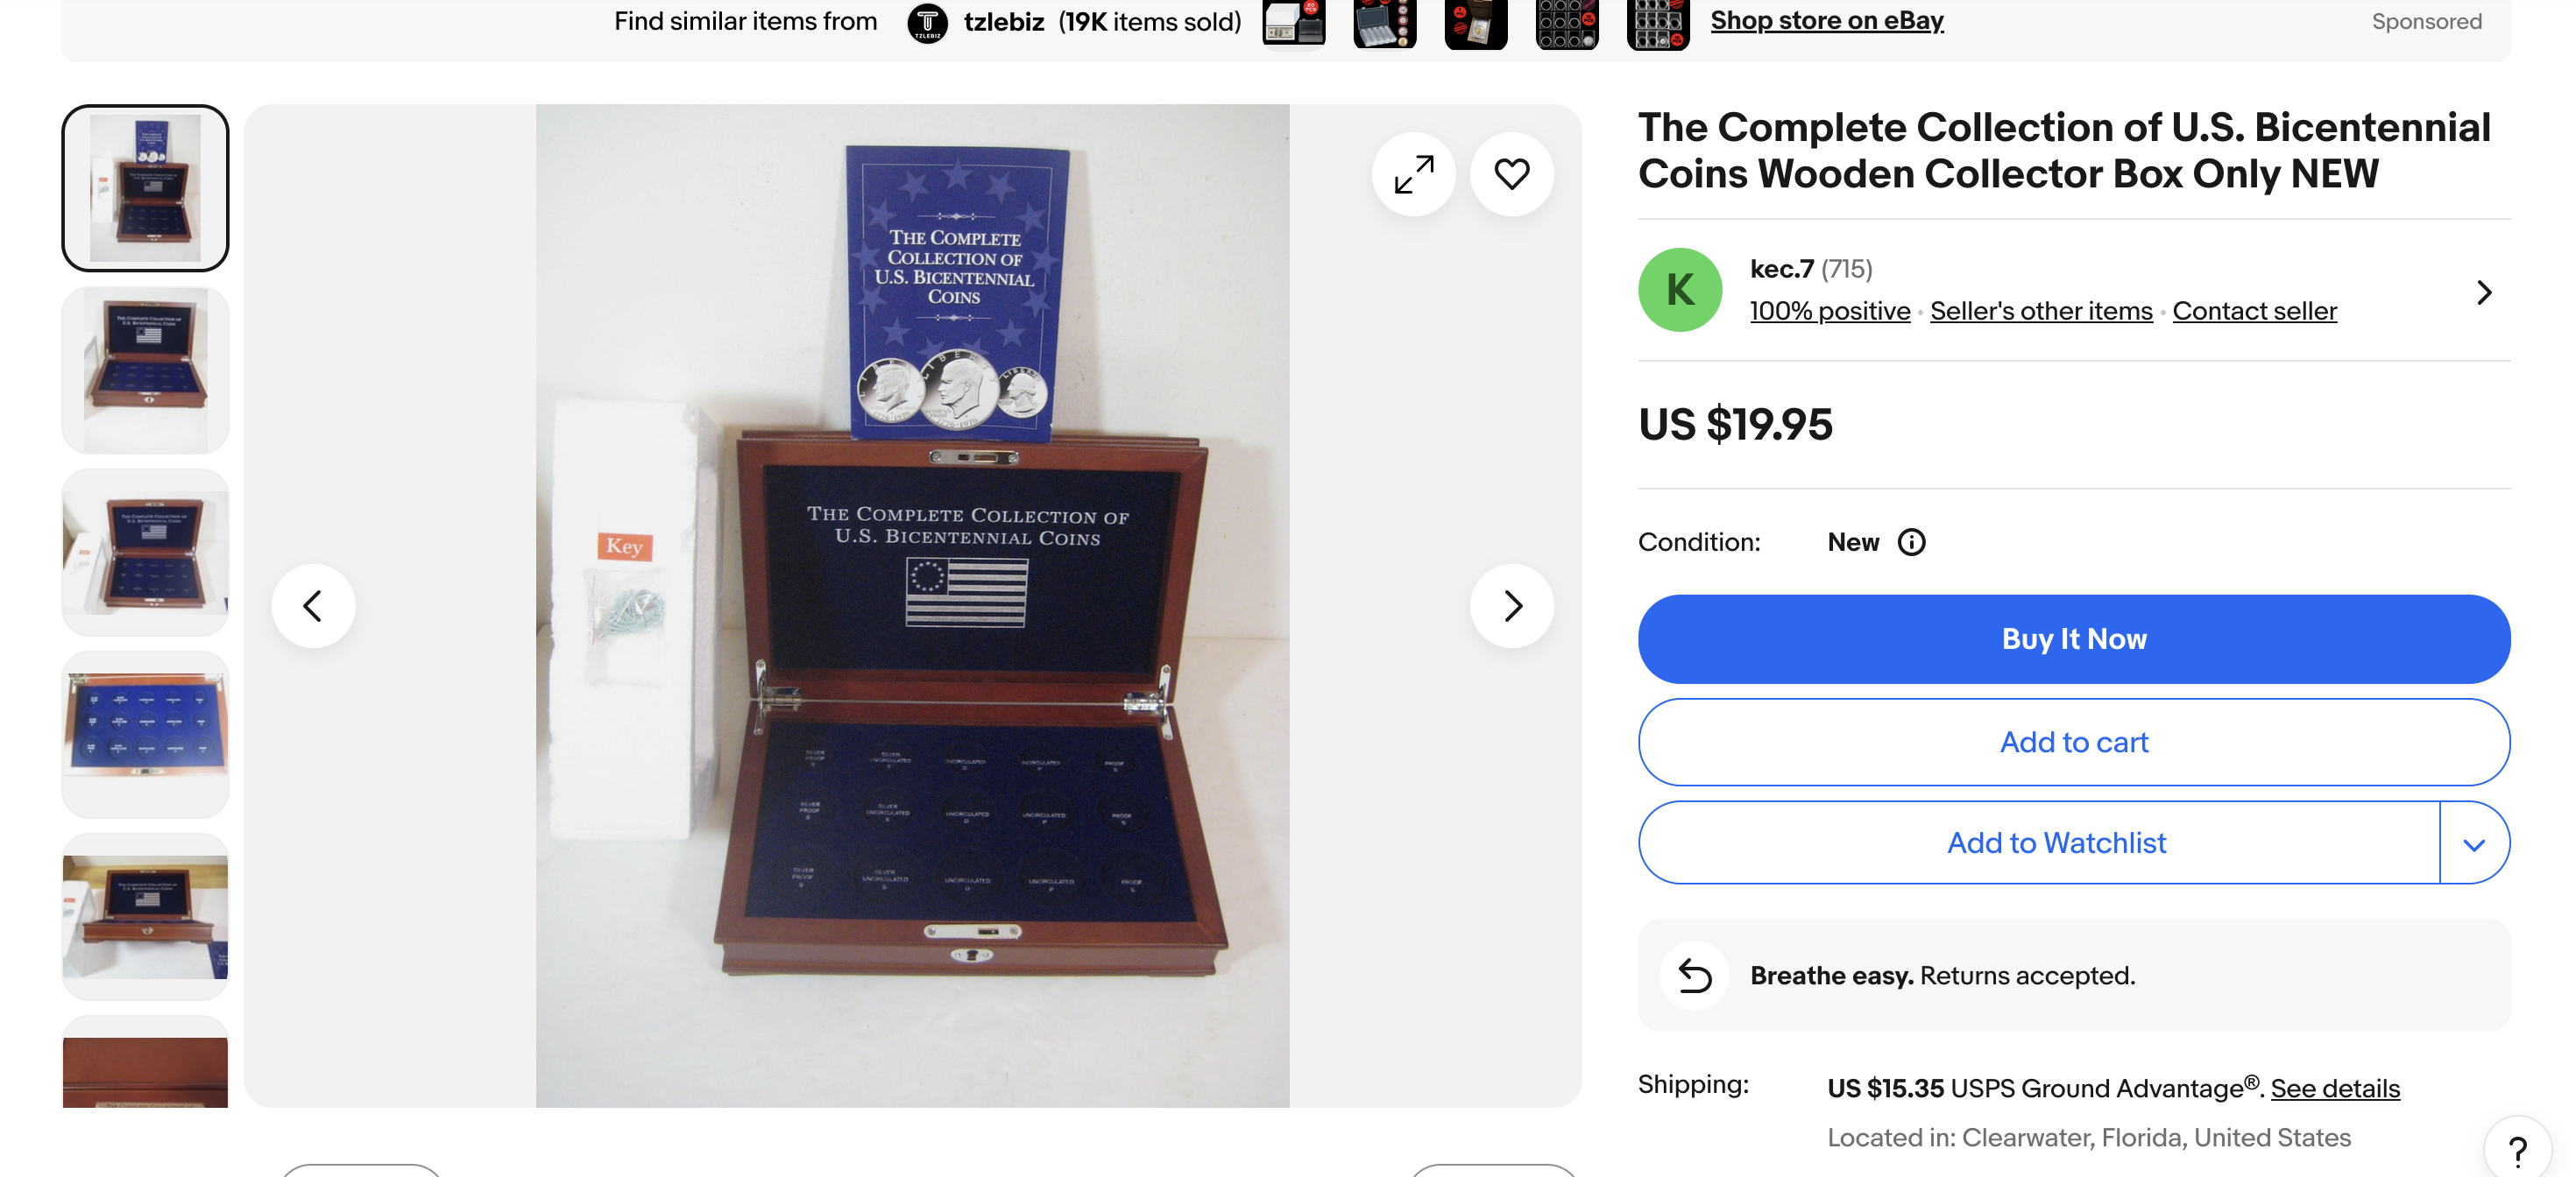Click the green K seller avatar

pos(1680,290)
